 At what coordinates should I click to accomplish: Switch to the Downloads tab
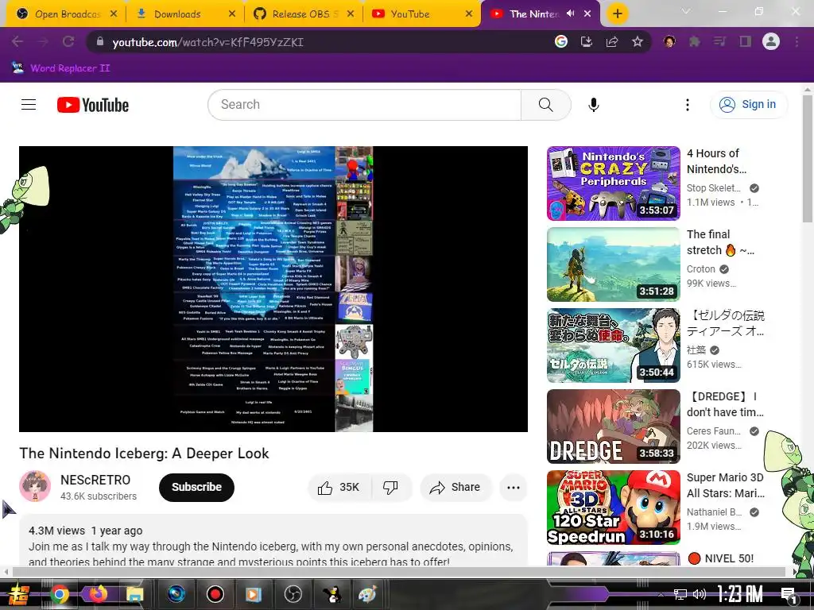(x=176, y=14)
